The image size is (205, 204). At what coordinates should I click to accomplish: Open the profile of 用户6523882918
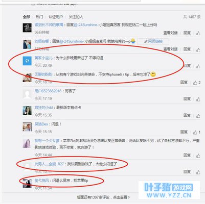(x=48, y=91)
